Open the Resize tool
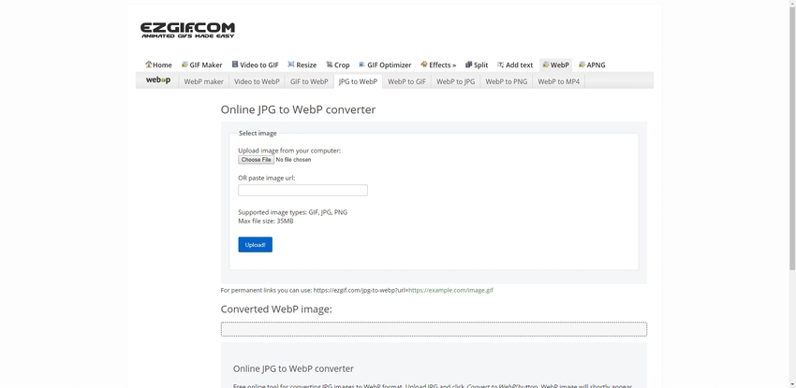The height and width of the screenshot is (388, 796). tap(302, 65)
